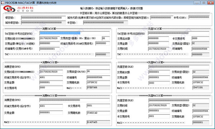This screenshot has width=215, height=129.
Task: Focus 充值密钥(DLK) field in 充值MAC1计算
Action: (179, 67)
